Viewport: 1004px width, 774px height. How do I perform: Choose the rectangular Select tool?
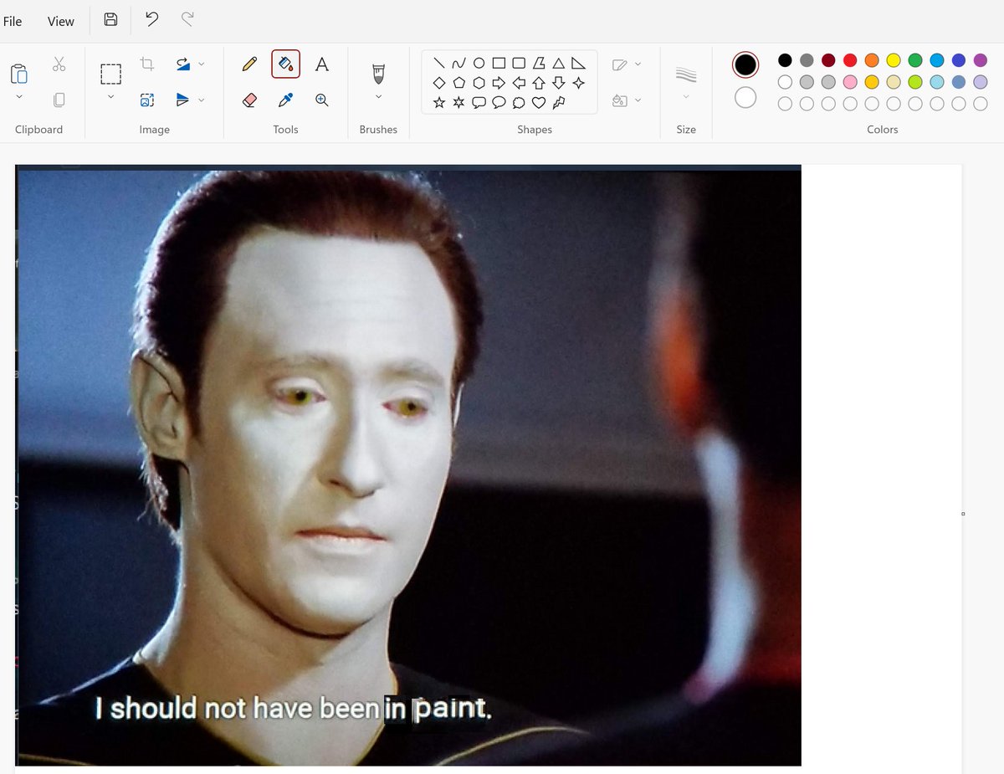[110, 74]
